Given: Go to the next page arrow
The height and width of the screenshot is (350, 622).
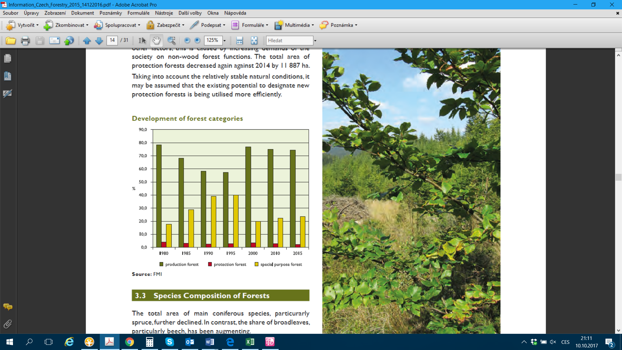Looking at the screenshot, I should coord(99,41).
